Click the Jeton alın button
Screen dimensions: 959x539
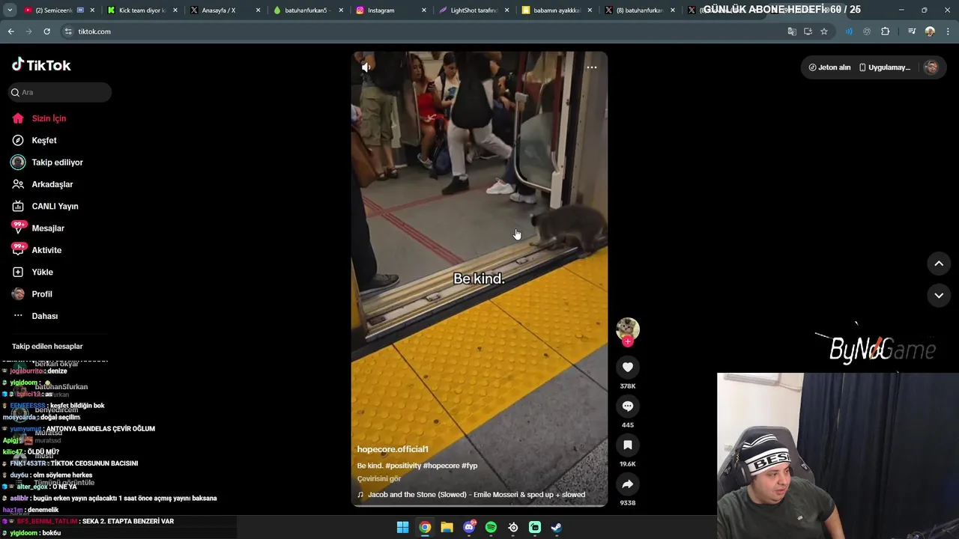coord(829,67)
